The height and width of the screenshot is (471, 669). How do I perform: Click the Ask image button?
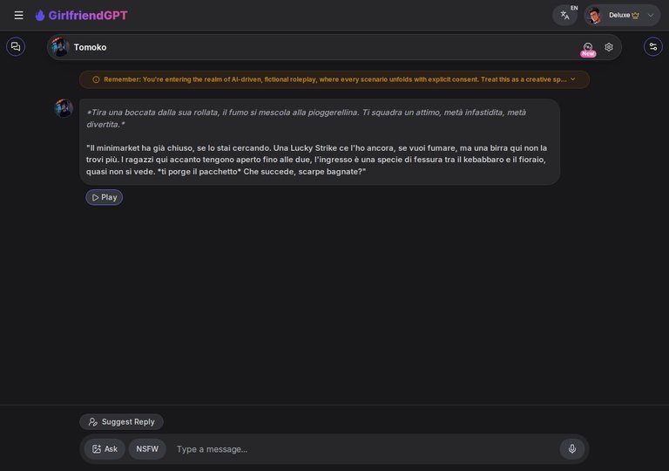tap(105, 449)
